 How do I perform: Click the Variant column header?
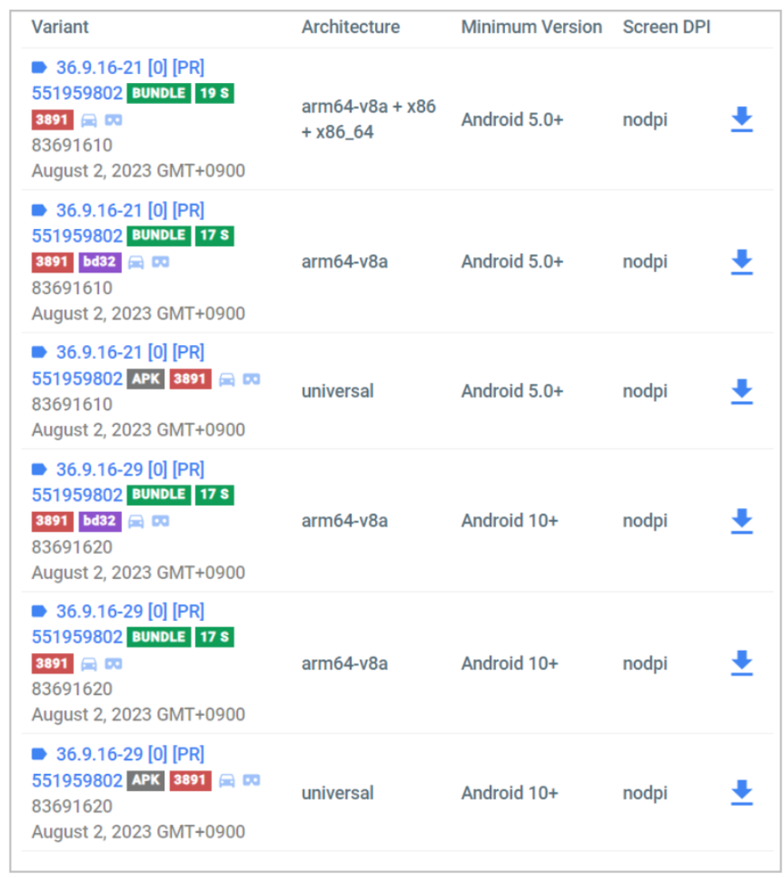pos(60,27)
